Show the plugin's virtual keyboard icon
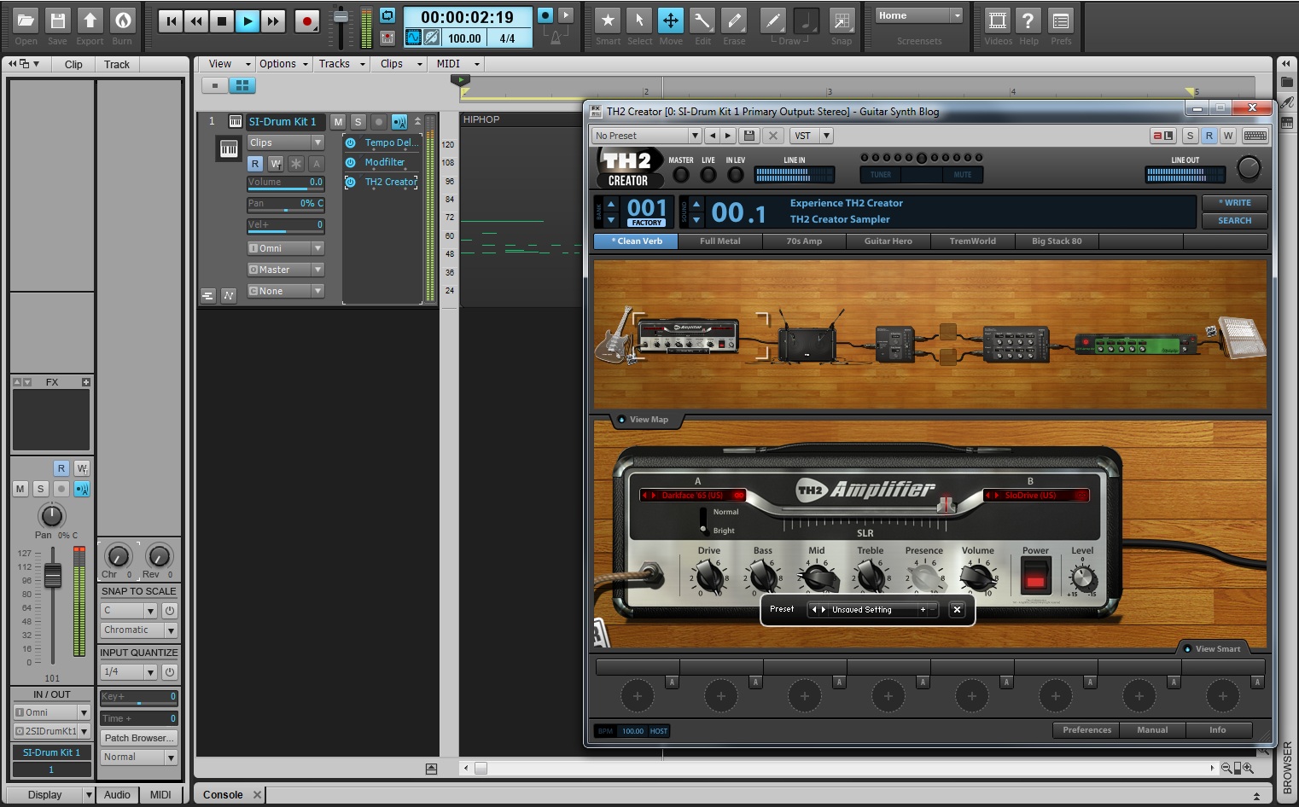This screenshot has width=1299, height=807. (1255, 136)
